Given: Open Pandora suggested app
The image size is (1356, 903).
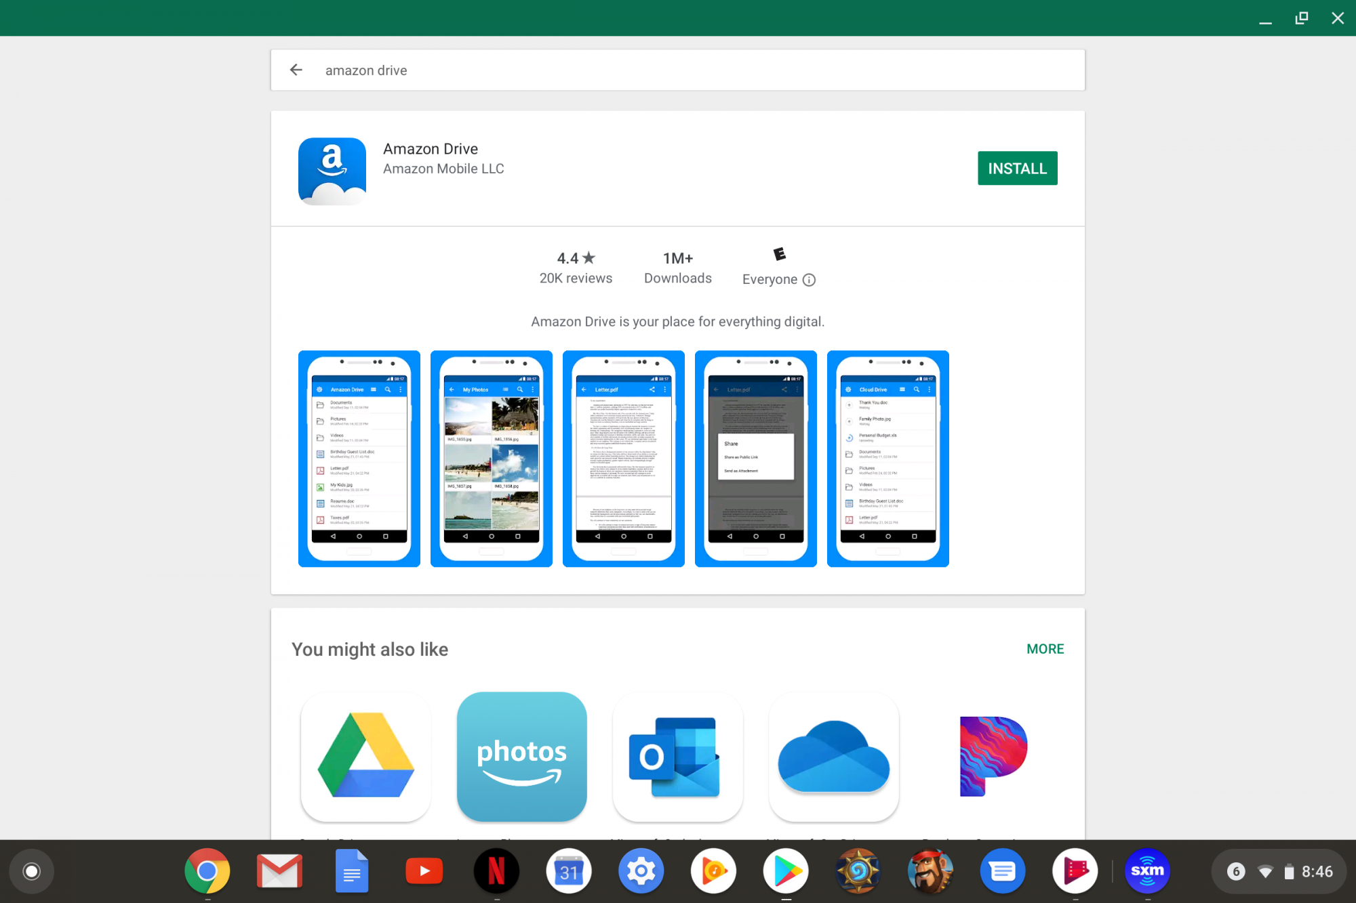Looking at the screenshot, I should coord(992,757).
